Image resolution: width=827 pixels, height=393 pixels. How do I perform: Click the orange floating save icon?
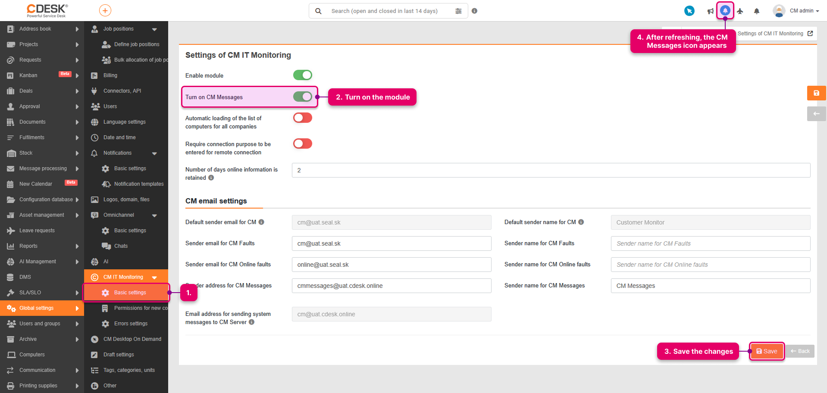click(x=816, y=93)
